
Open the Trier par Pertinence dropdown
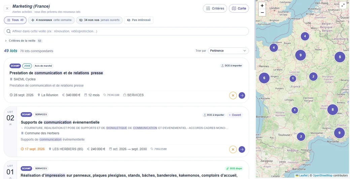tap(228, 51)
